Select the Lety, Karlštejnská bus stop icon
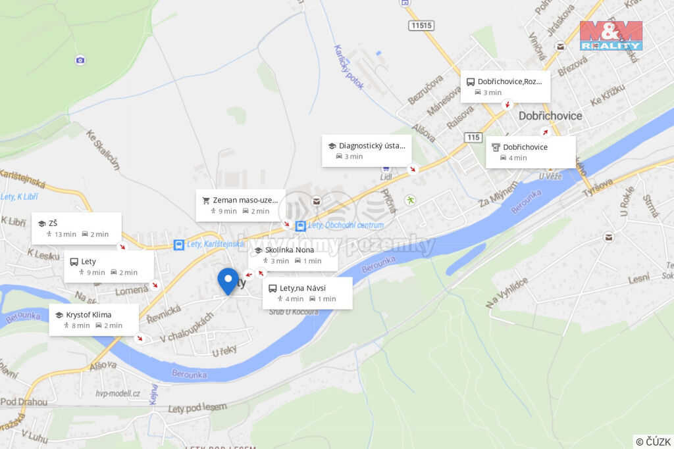Screen dimensions: 674x449 coord(179,245)
